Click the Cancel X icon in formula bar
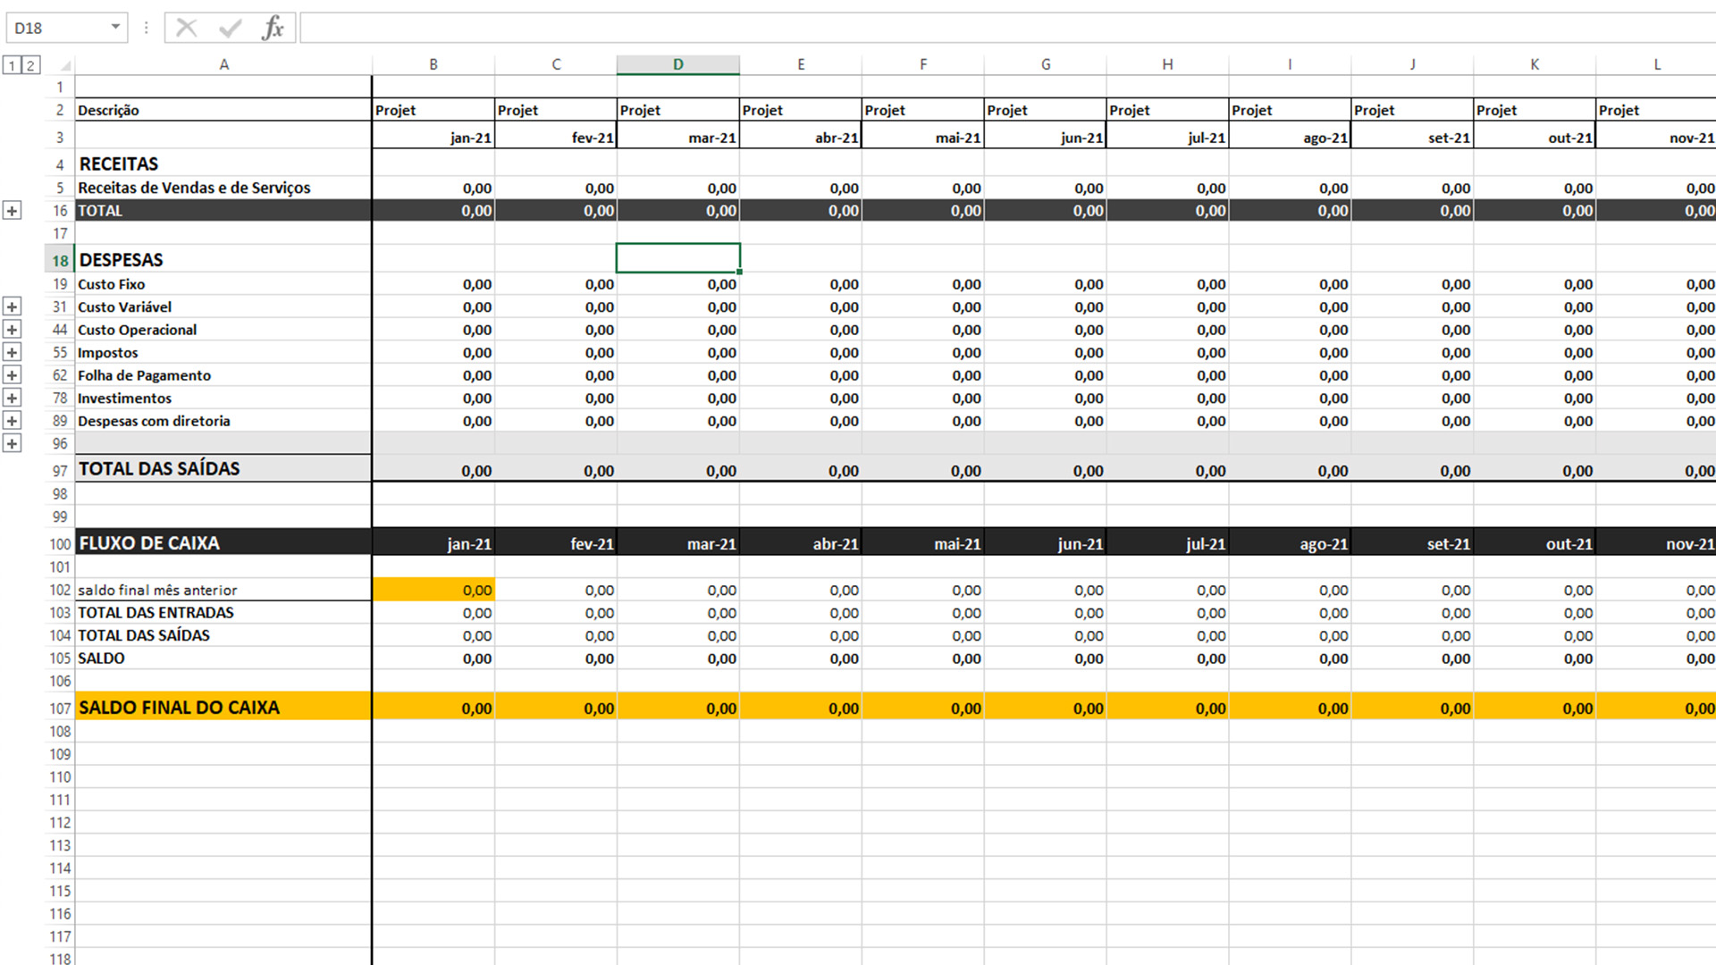1716x965 pixels. coord(187,28)
